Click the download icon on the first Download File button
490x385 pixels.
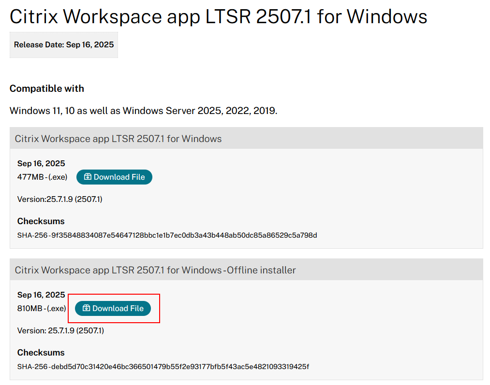[87, 177]
